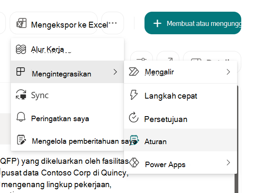This screenshot has height=193, width=258.
Task: Click the Mengintegrasikan grid icon
Action: [21, 72]
